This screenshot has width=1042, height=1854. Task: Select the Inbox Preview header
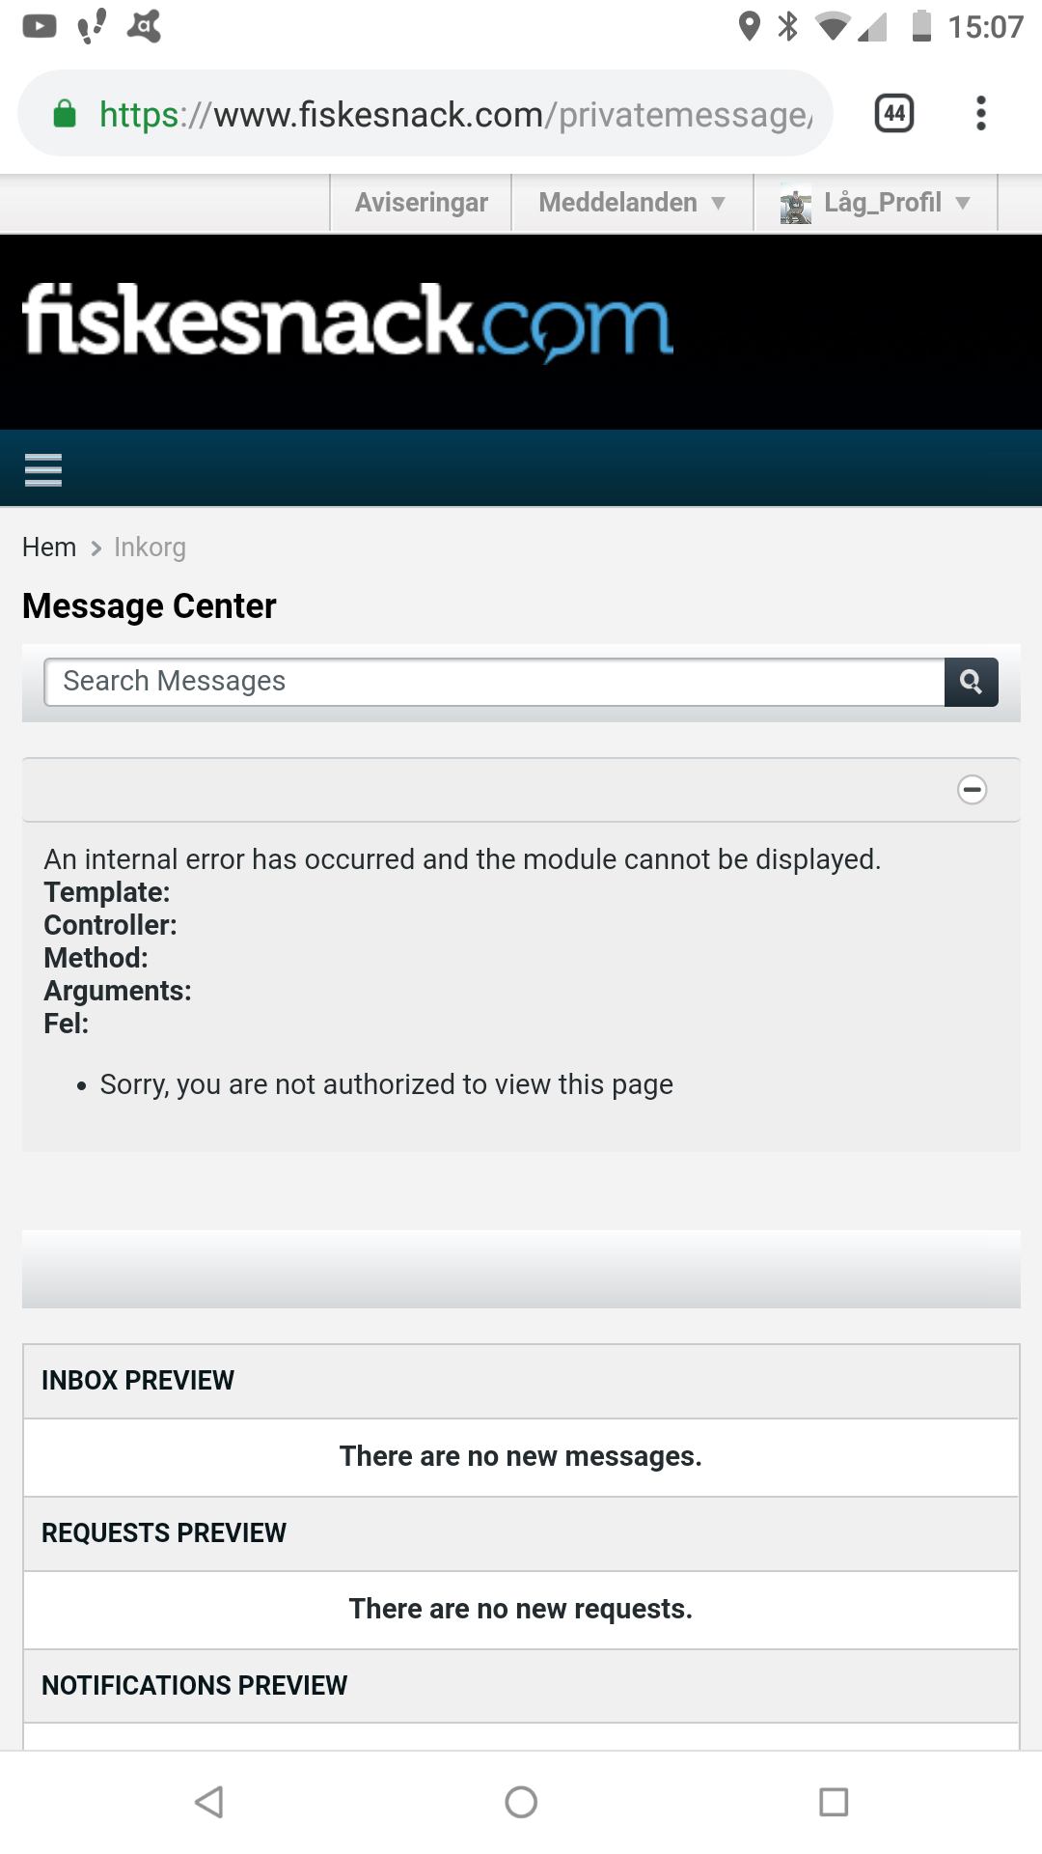pos(138,1381)
